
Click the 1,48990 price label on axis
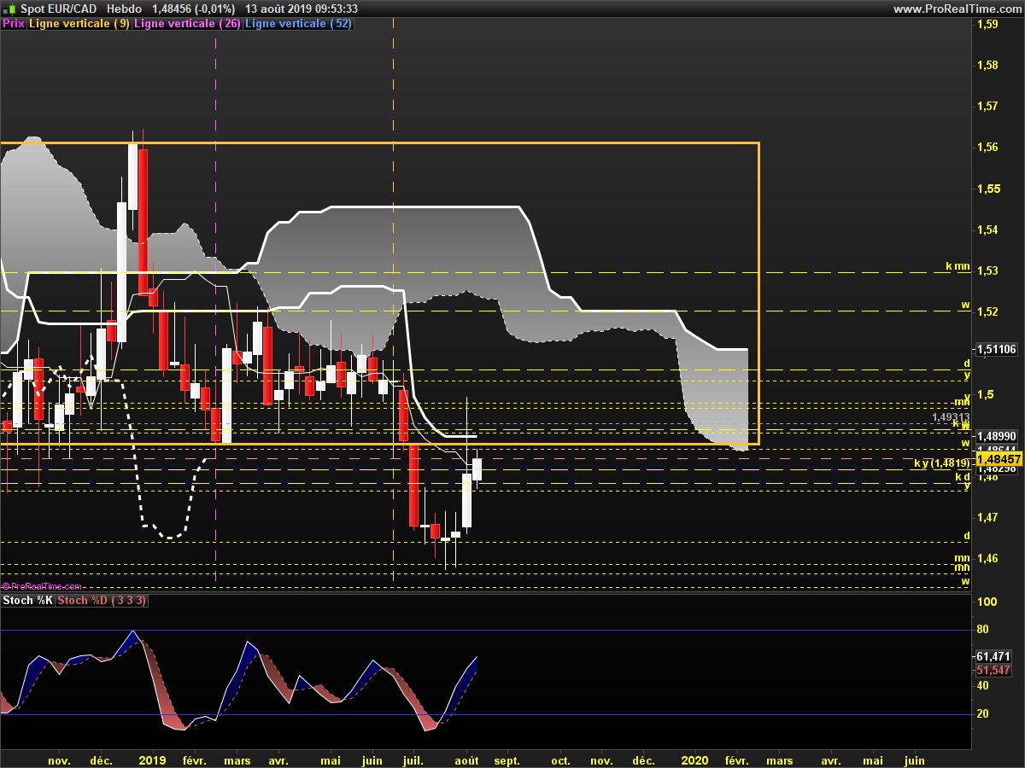(x=996, y=435)
